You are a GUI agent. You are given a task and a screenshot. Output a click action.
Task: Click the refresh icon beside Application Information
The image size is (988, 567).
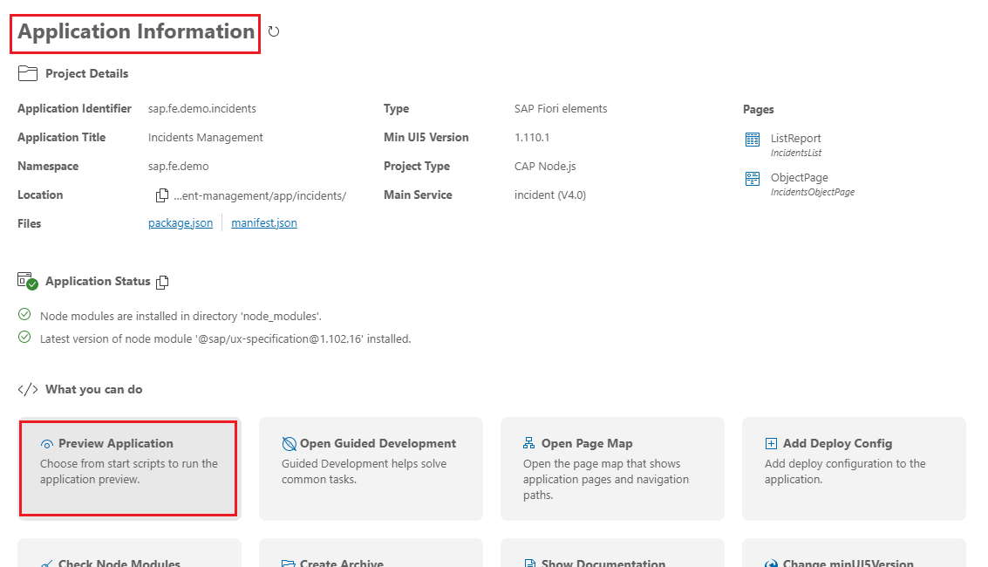[274, 31]
